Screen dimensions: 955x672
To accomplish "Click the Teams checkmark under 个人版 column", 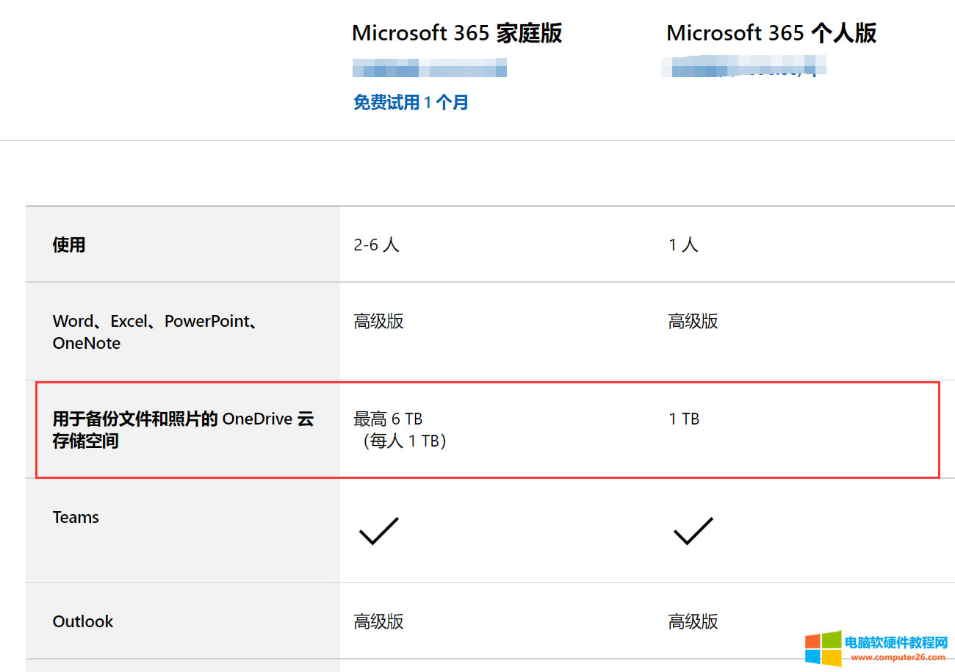I will point(693,530).
